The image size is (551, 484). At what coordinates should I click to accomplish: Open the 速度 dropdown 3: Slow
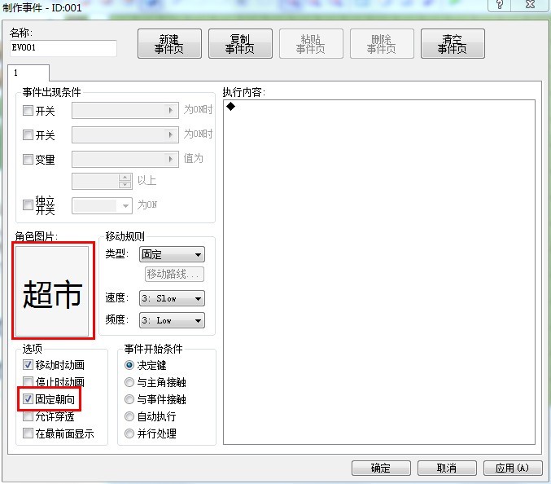point(172,299)
